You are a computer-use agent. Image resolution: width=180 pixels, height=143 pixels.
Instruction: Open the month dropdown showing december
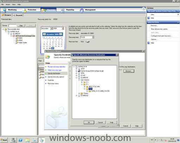tap(51, 28)
